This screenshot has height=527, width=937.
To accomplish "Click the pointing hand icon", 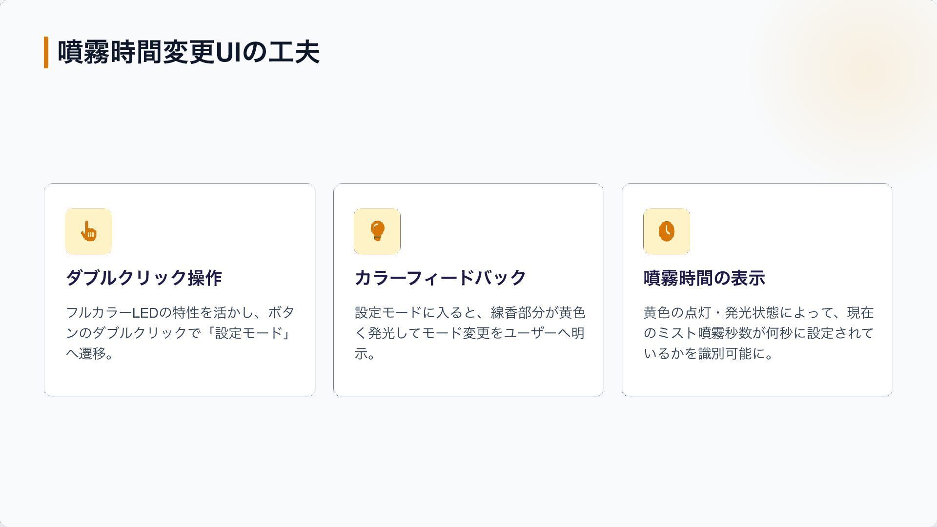I will pyautogui.click(x=89, y=231).
